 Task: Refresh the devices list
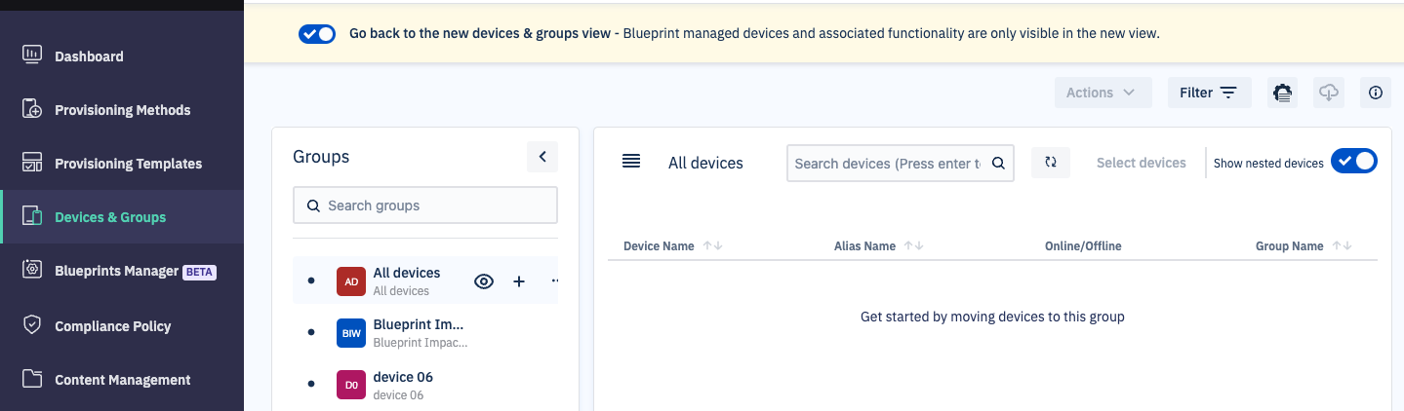(x=1051, y=163)
